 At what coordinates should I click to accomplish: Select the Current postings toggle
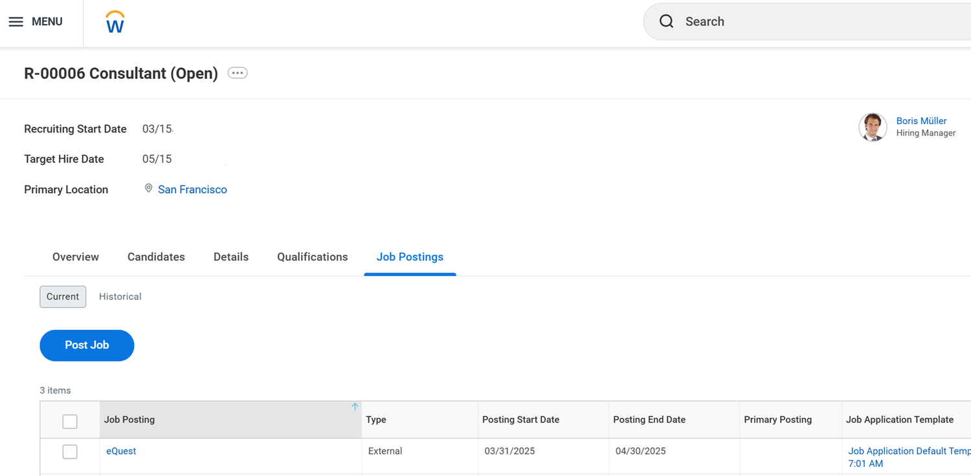[63, 296]
